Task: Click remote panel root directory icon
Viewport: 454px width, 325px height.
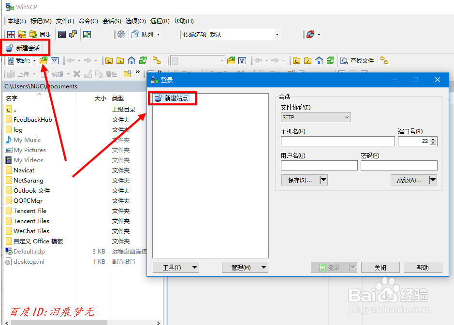Action: [x=308, y=61]
